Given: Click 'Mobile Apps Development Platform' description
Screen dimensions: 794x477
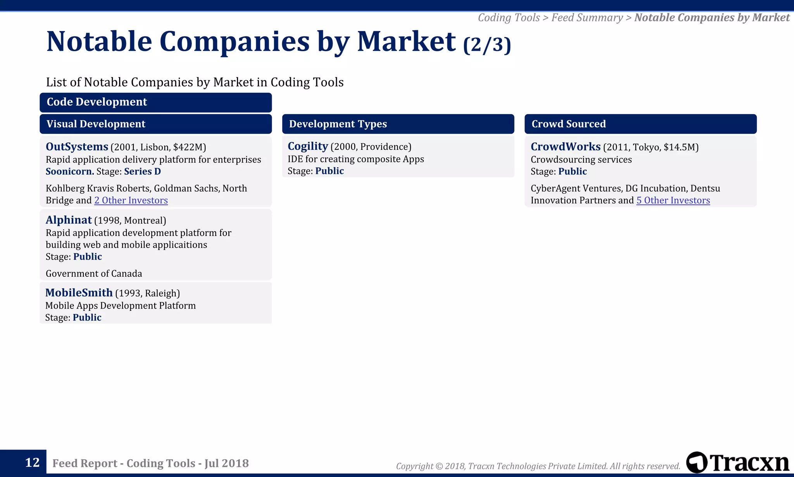Looking at the screenshot, I should (x=121, y=305).
